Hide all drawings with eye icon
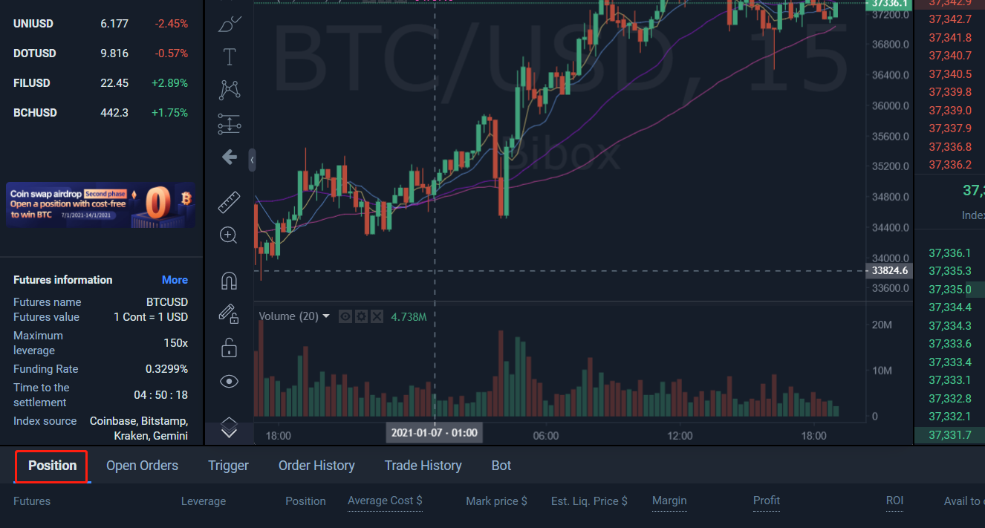Screen dimensions: 985x528 (229, 382)
